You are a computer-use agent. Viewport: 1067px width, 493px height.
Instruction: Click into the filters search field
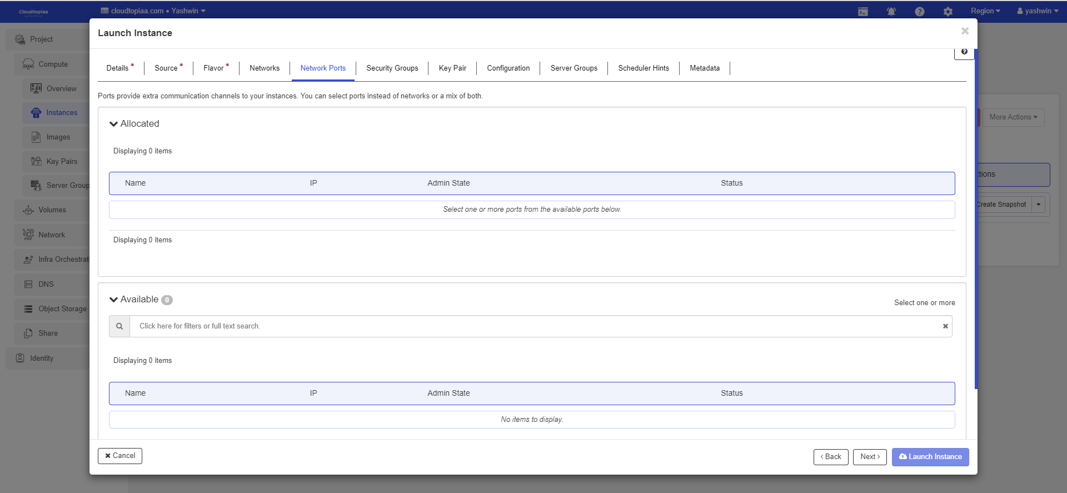click(x=533, y=326)
